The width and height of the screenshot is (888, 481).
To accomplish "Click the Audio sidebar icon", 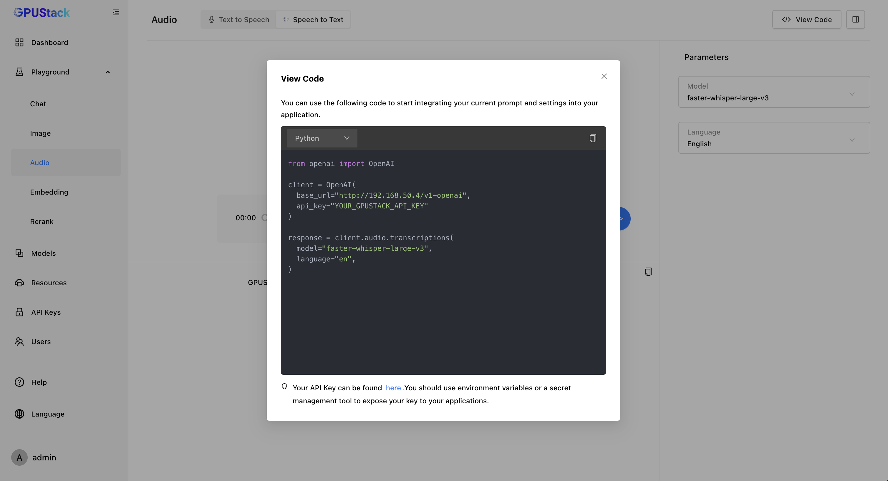I will [39, 162].
